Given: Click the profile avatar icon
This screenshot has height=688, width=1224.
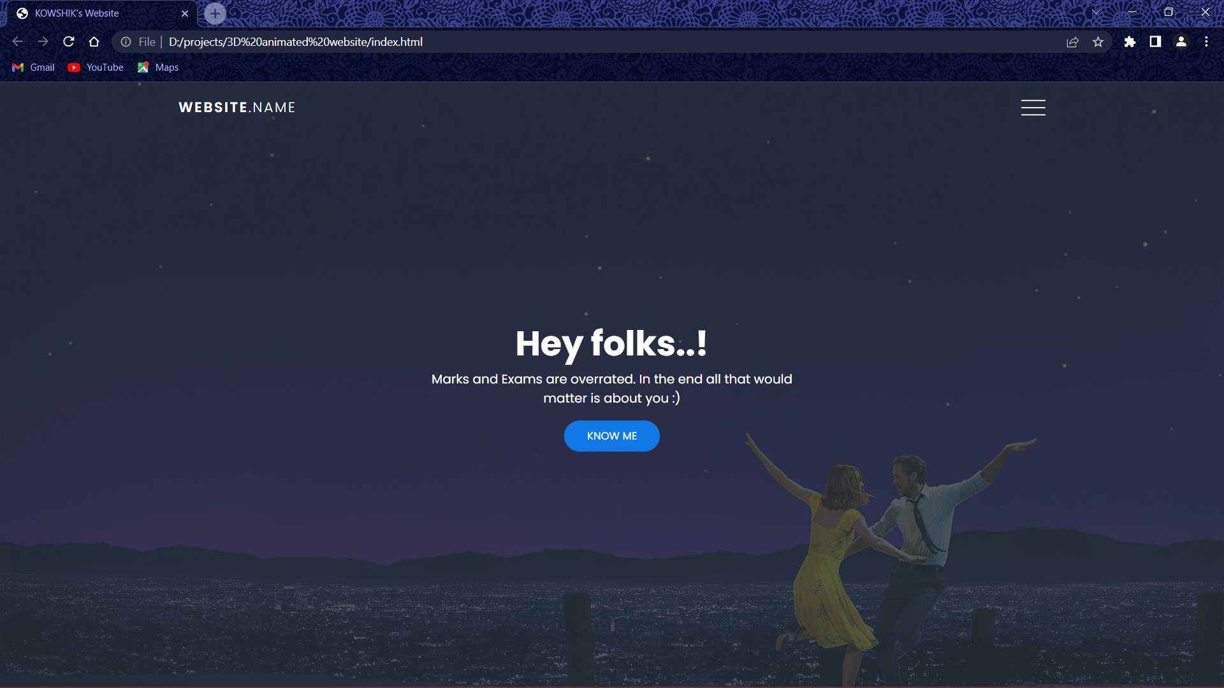Looking at the screenshot, I should pyautogui.click(x=1181, y=41).
